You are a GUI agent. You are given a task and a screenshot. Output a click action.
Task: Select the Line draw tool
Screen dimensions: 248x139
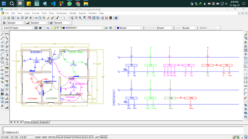click(x=2, y=34)
